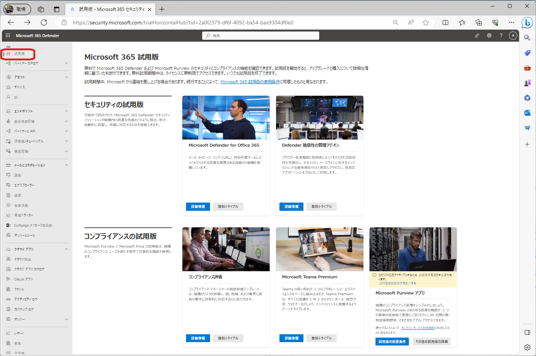Open the community icon in Defender header
The height and width of the screenshot is (356, 536).
pyautogui.click(x=477, y=36)
